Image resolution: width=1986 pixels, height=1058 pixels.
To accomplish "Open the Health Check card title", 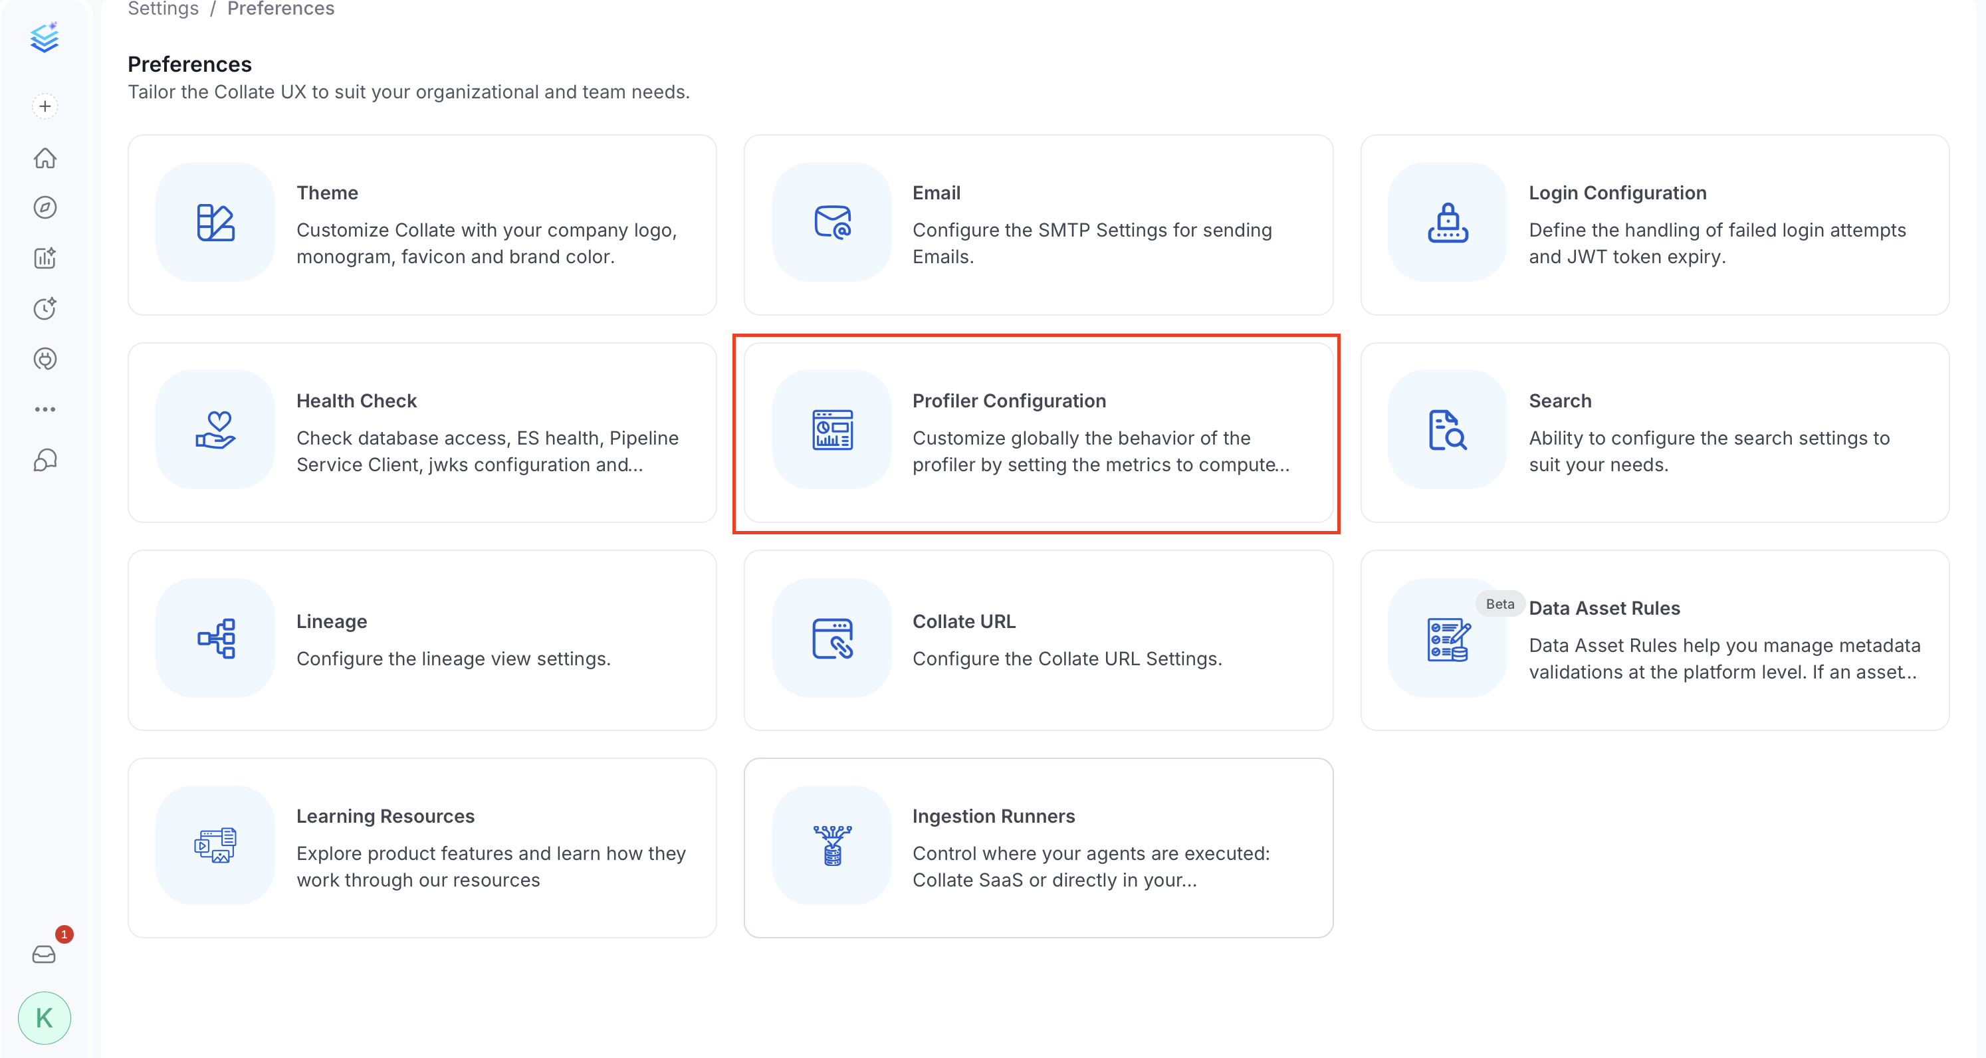I will click(356, 401).
